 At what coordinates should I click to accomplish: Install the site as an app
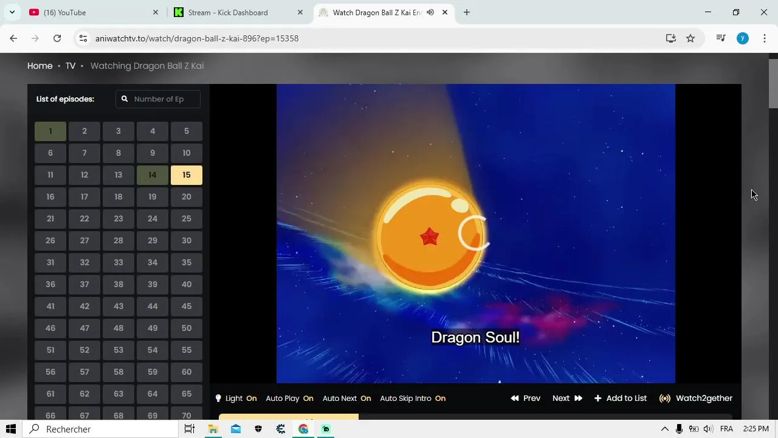(x=671, y=38)
